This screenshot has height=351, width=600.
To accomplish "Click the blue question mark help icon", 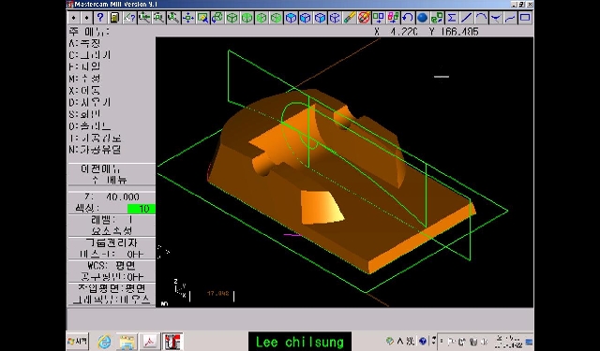I will [x=100, y=18].
